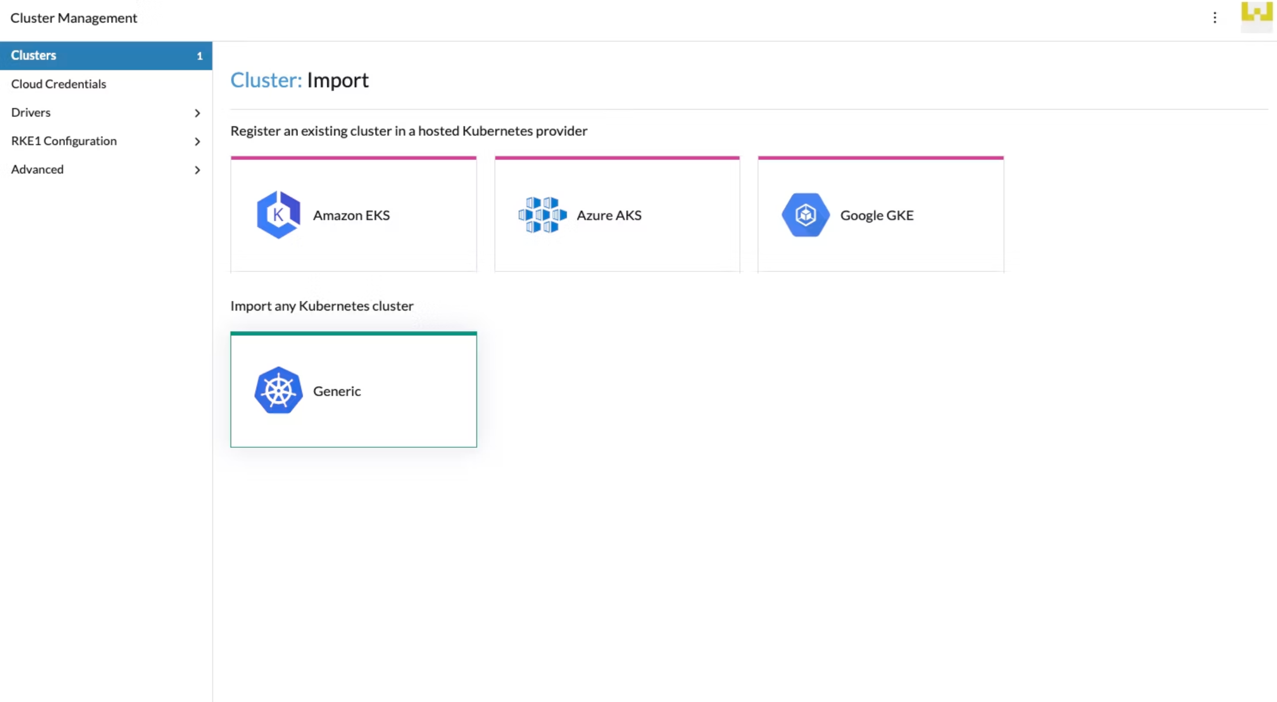The height and width of the screenshot is (702, 1277).
Task: Expand the Advanced section chevron
Action: 197,170
